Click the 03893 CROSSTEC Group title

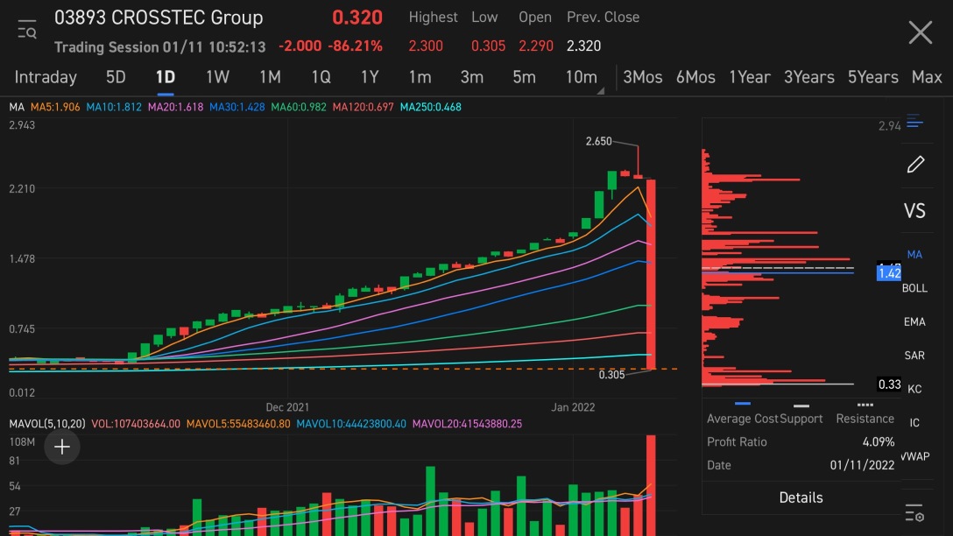(159, 18)
